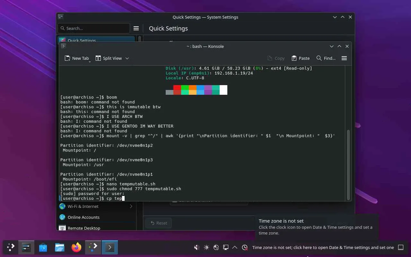The width and height of the screenshot is (411, 257).
Task: Click the Reset button in System Settings
Action: pyautogui.click(x=159, y=223)
